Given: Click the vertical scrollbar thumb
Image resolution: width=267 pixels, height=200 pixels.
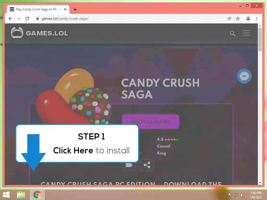Looking at the screenshot, I should click(x=260, y=39).
